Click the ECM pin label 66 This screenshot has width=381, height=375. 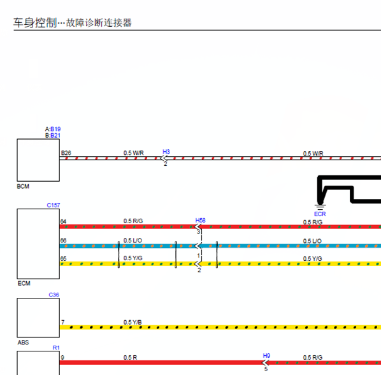pyautogui.click(x=63, y=240)
